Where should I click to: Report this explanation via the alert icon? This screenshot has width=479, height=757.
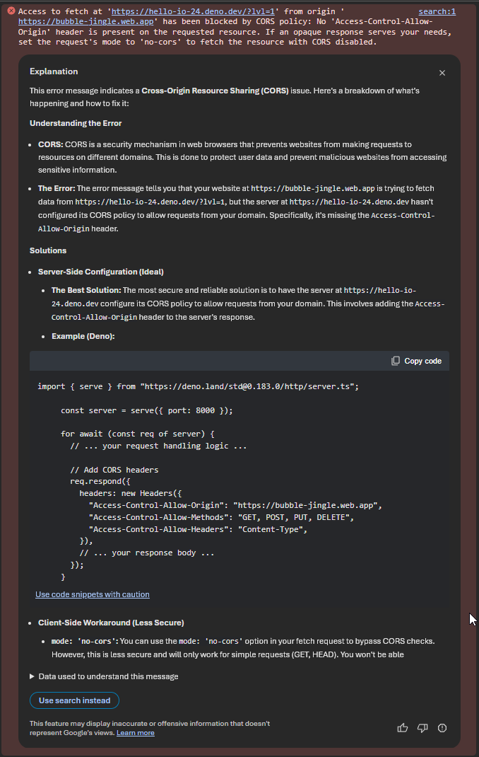(x=442, y=728)
